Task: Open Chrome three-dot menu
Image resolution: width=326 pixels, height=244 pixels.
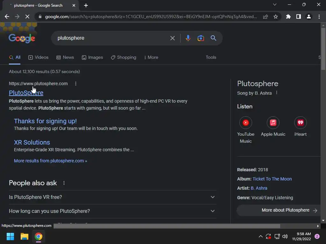Action: tap(319, 17)
